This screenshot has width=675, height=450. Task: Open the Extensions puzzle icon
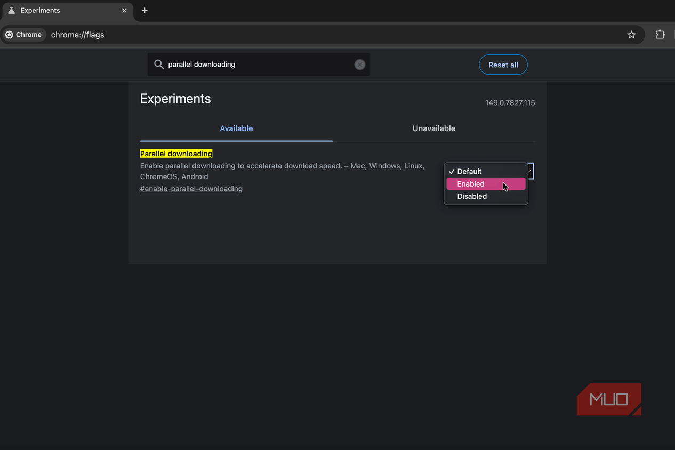[x=660, y=35]
